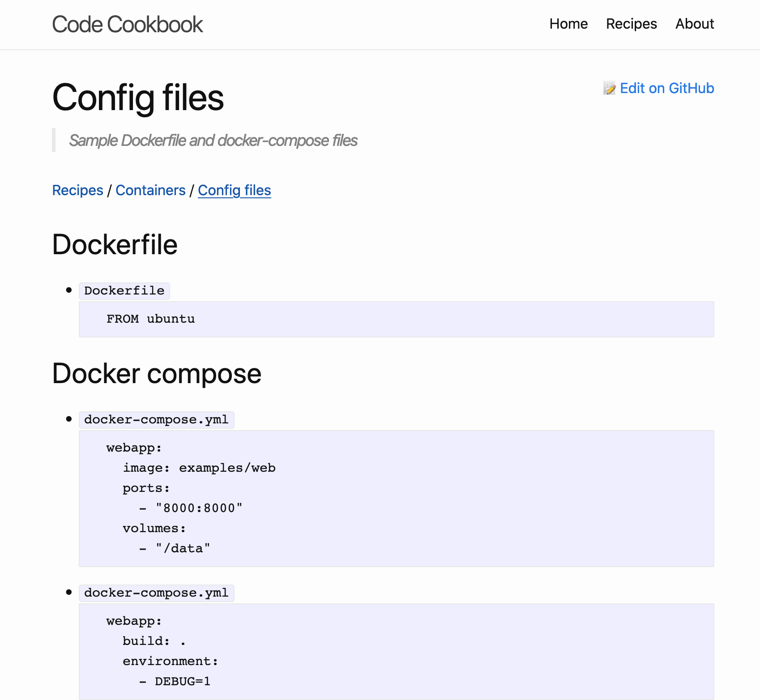The image size is (760, 700).
Task: Follow the Recipes breadcrumb link
Action: [x=77, y=190]
